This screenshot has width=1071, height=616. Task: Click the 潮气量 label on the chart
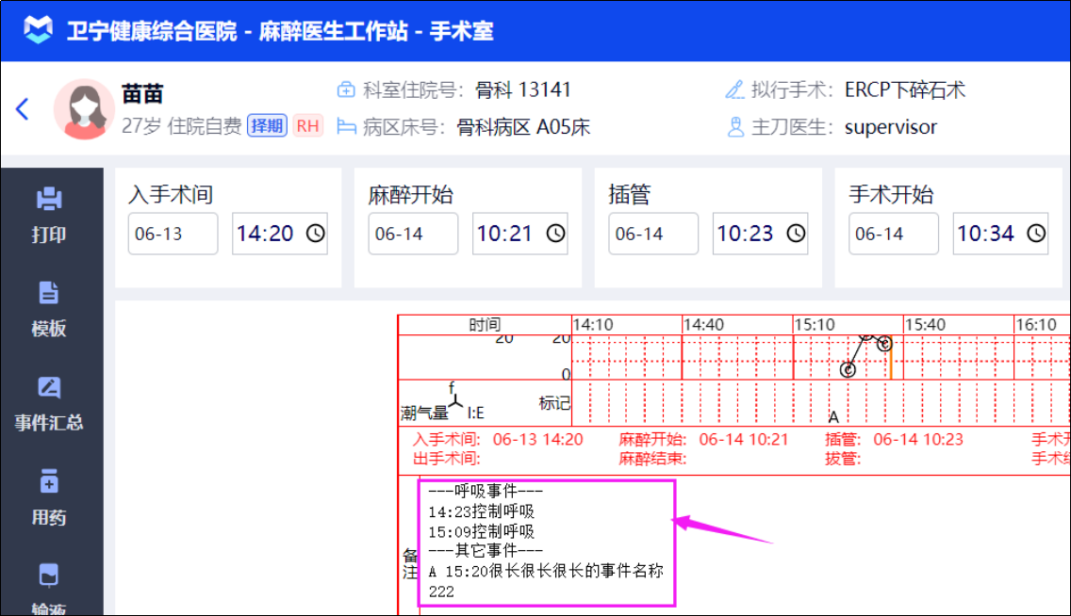coord(424,413)
